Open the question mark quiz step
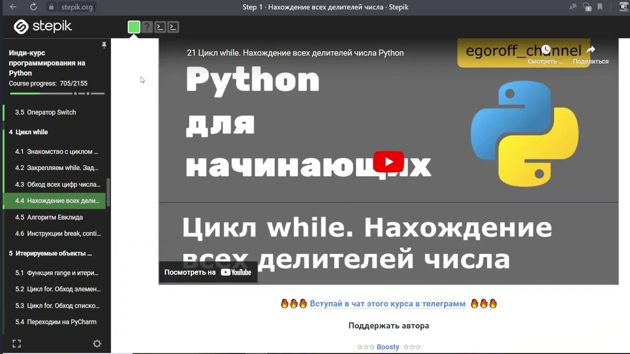Screen dimensions: 630x354 pos(147,27)
